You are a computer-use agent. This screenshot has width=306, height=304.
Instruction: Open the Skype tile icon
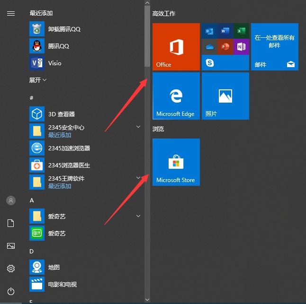[209, 63]
